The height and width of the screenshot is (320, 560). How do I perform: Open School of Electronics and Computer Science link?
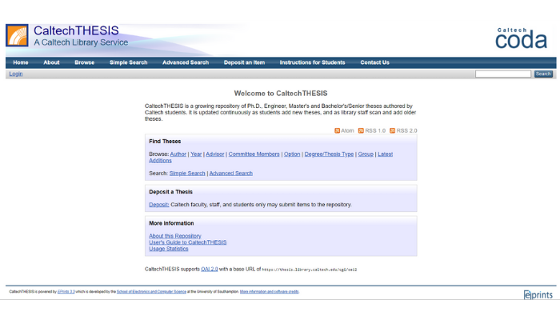click(x=151, y=292)
